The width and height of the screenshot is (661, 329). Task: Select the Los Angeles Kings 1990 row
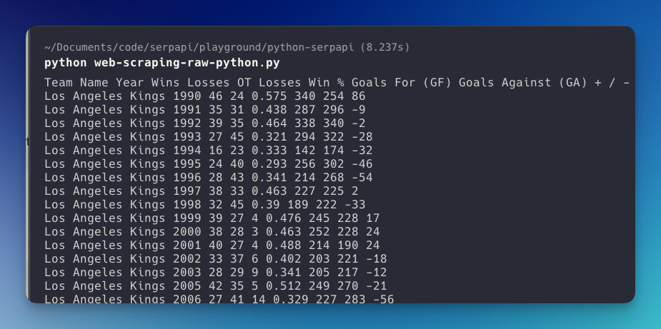(x=204, y=96)
